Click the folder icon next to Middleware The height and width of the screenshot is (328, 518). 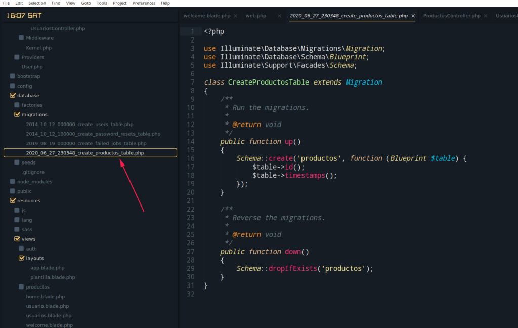tap(21, 38)
